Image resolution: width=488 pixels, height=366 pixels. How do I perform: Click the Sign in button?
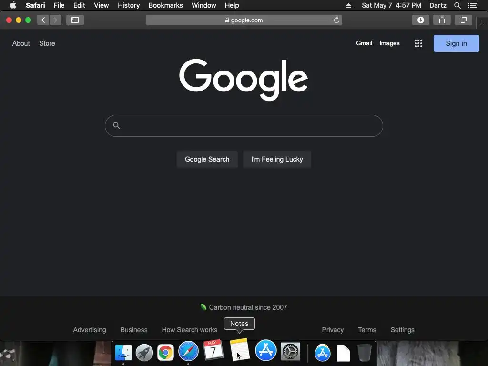(x=456, y=43)
